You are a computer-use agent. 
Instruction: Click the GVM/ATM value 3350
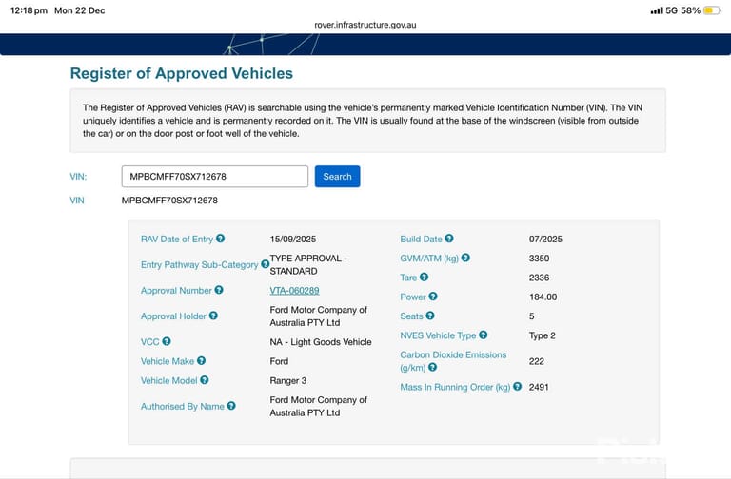539,258
